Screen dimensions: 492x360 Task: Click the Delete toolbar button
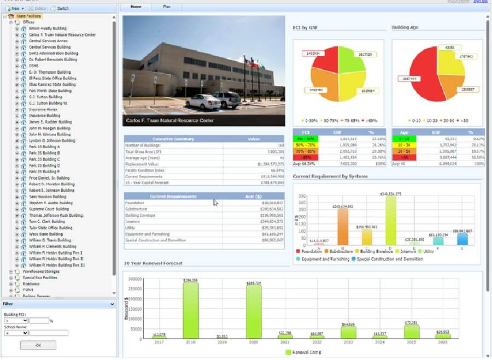pos(37,8)
